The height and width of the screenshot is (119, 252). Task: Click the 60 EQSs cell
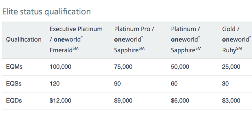[x=174, y=84]
